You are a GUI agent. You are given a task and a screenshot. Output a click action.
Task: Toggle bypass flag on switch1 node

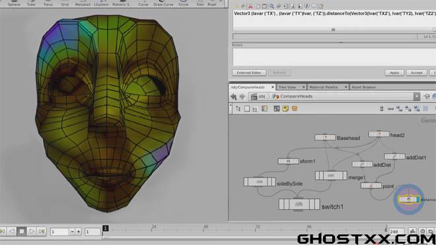click(281, 205)
